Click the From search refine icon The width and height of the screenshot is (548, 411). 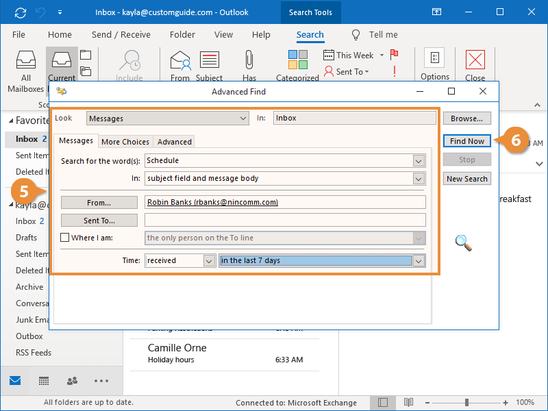(180, 60)
